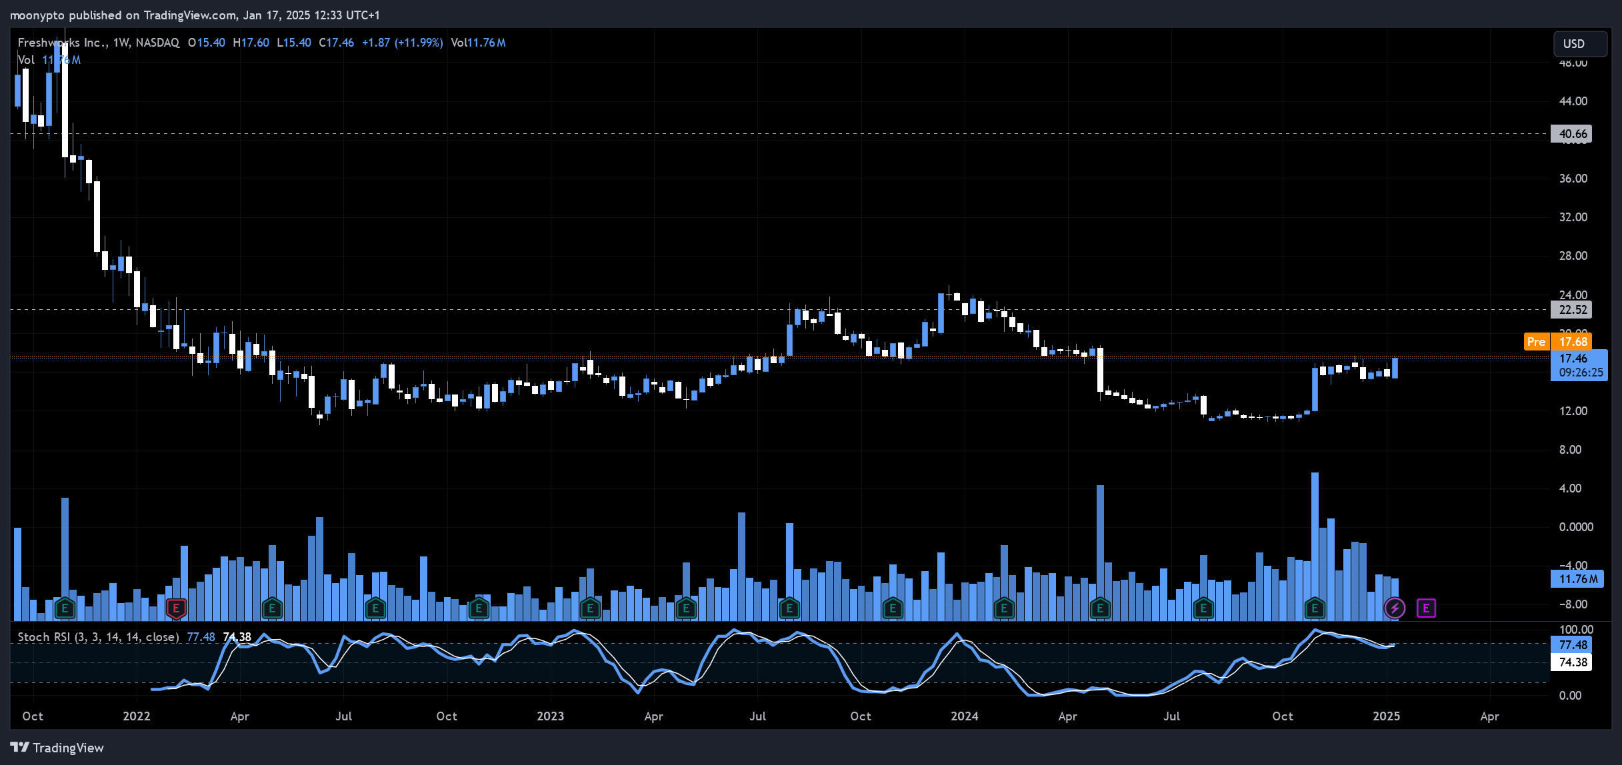Click the 12.00 price axis label
1622x765 pixels.
click(x=1573, y=411)
